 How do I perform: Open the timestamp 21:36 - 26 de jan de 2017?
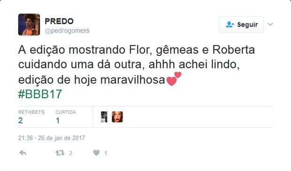(x=52, y=138)
